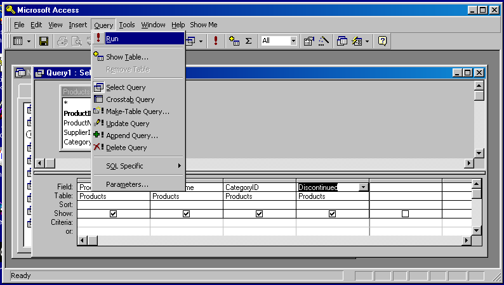Click the Criteria cell under Discontinued

tap(333, 222)
